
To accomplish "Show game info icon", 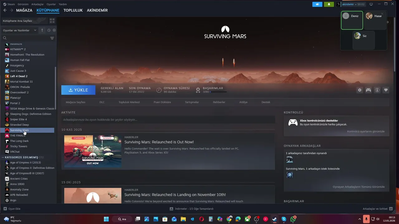I will click(377, 90).
